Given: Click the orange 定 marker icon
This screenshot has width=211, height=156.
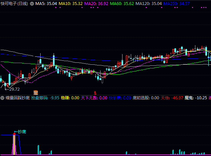Looking at the screenshot, I should tap(36, 93).
